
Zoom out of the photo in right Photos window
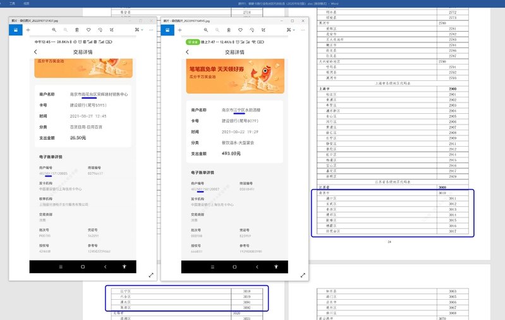click(x=217, y=30)
